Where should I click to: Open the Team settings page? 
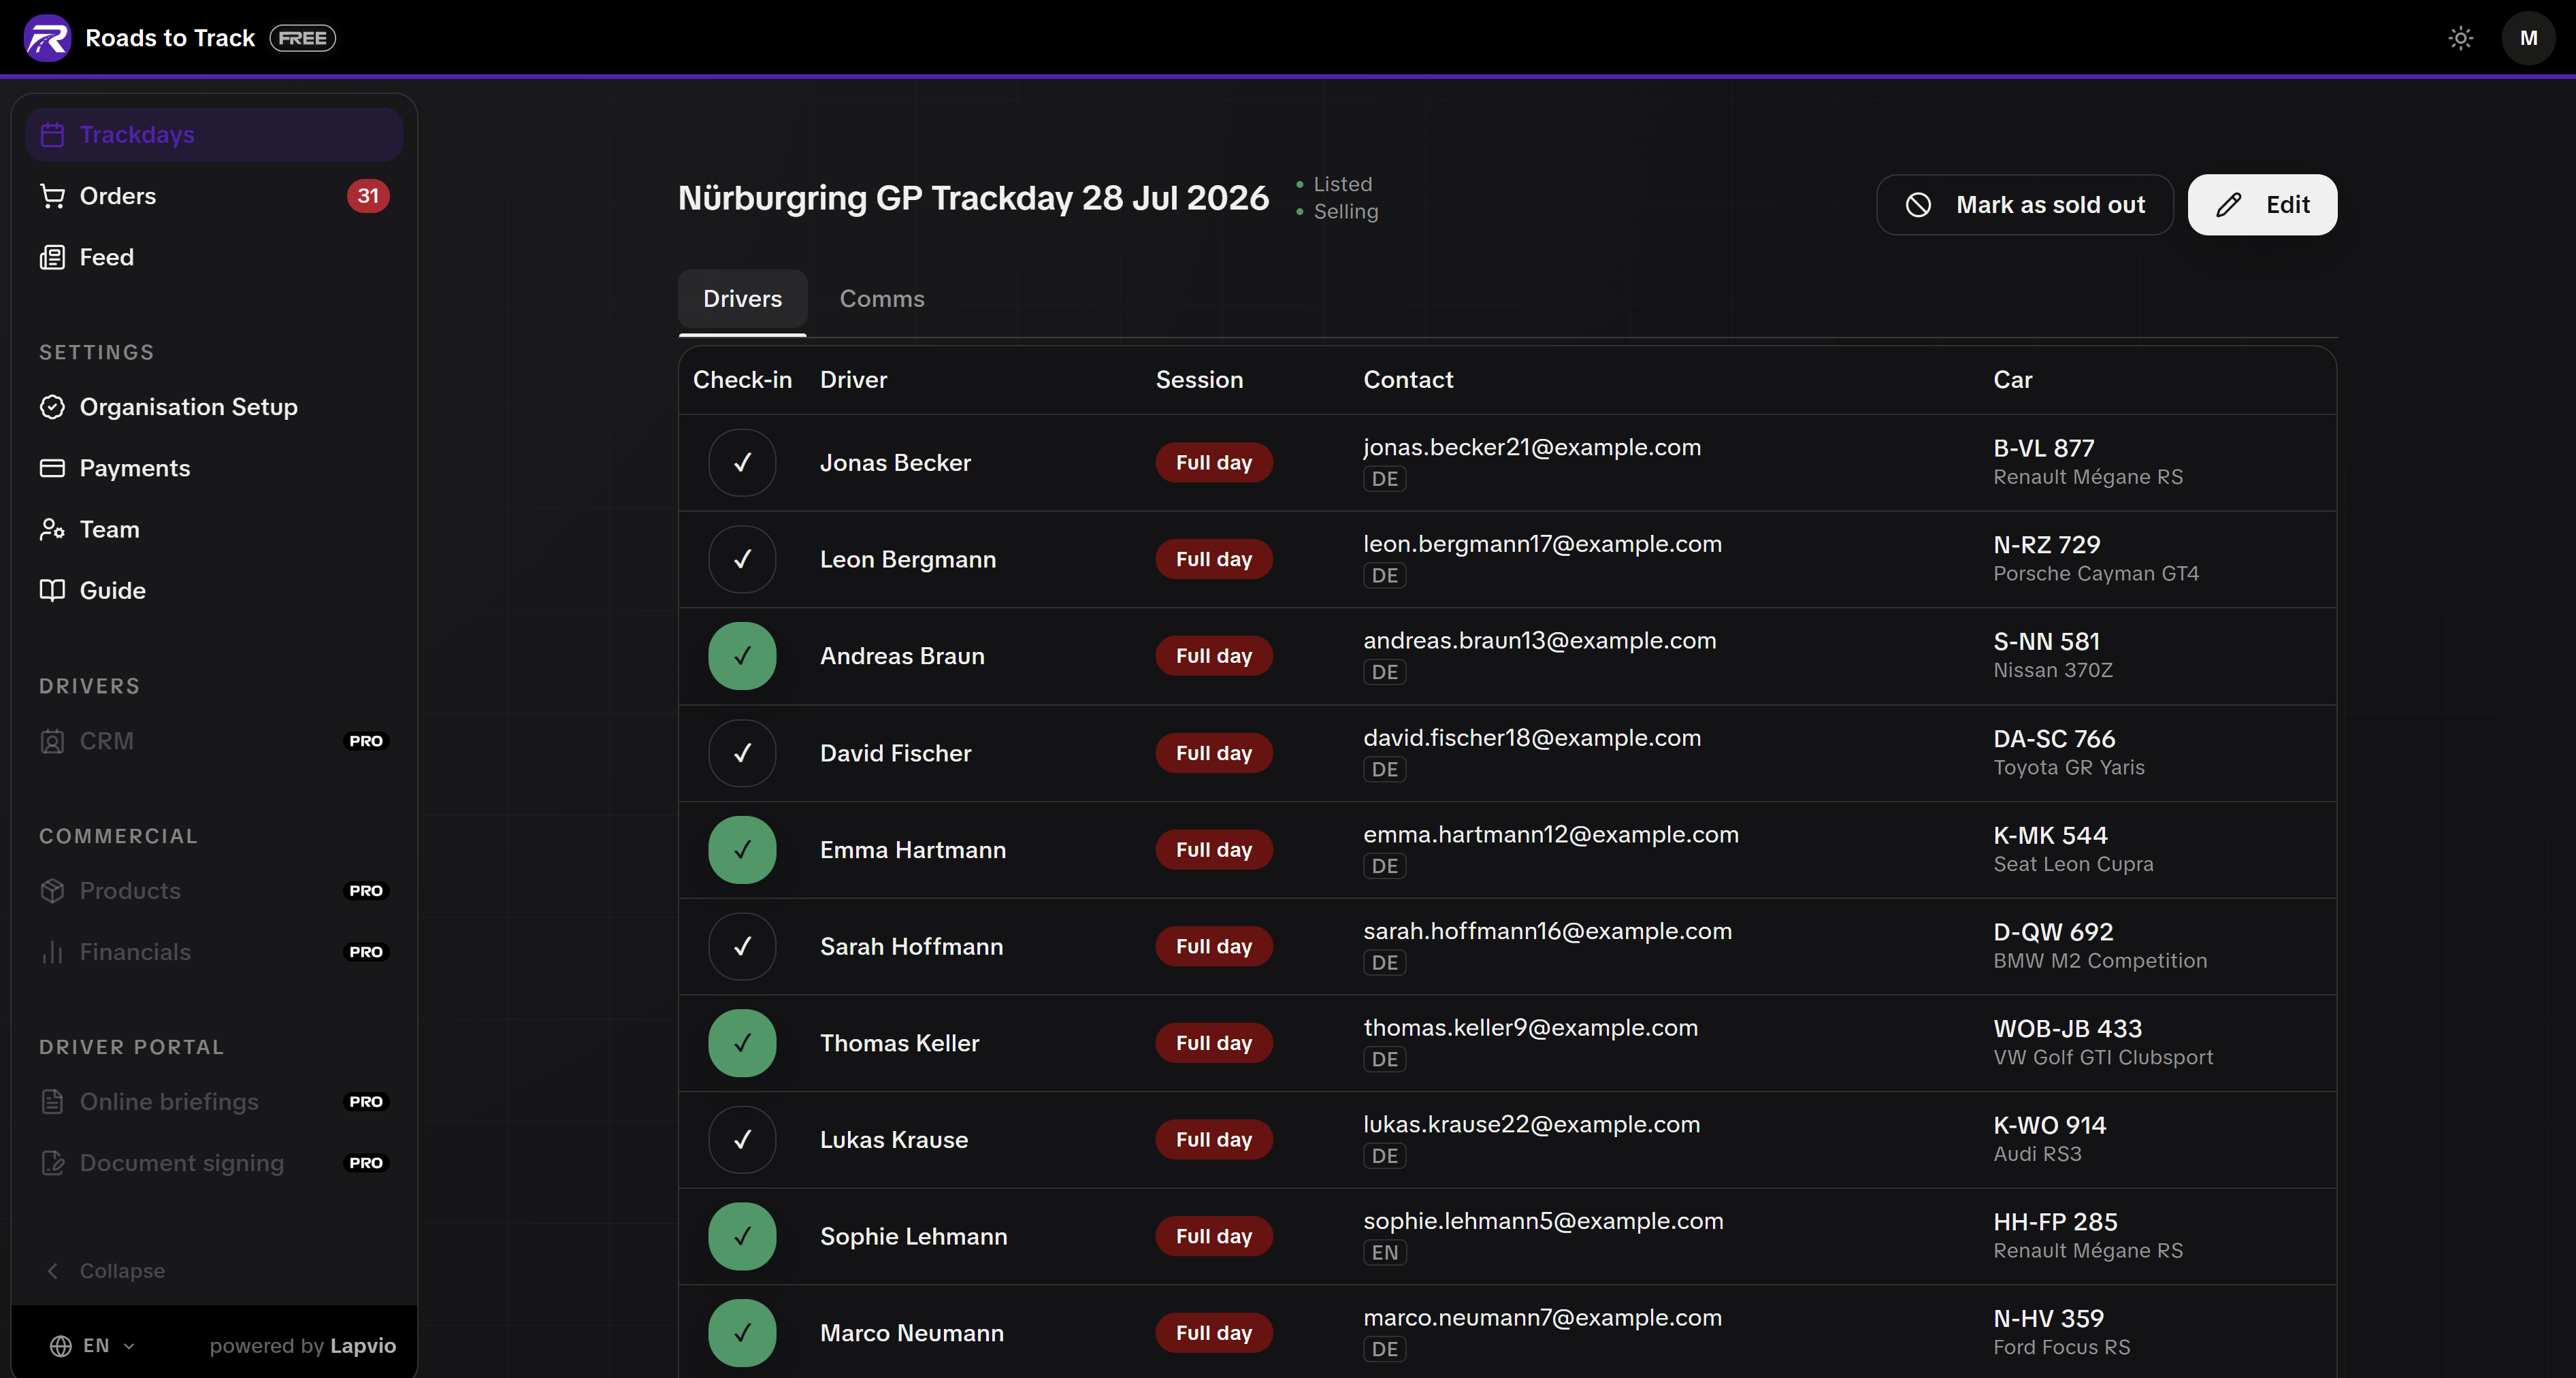(214, 529)
